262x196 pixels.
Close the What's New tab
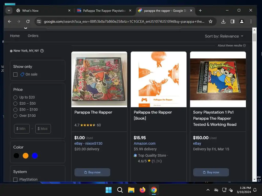point(69,10)
